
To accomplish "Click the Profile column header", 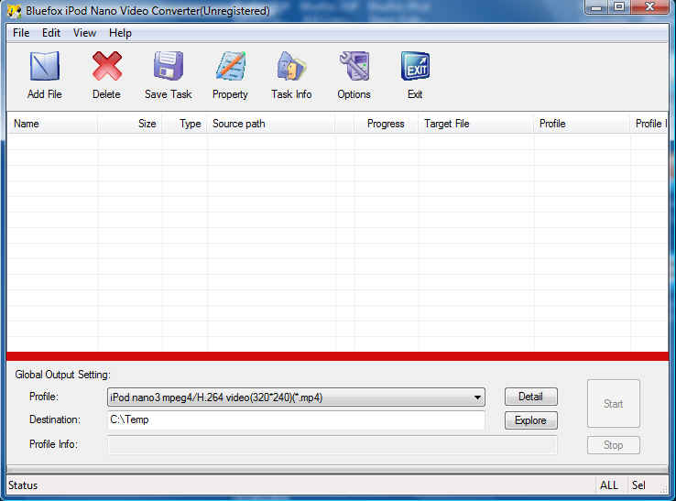I will tap(582, 124).
